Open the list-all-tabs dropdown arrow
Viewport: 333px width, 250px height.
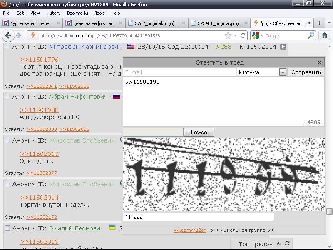(x=329, y=22)
